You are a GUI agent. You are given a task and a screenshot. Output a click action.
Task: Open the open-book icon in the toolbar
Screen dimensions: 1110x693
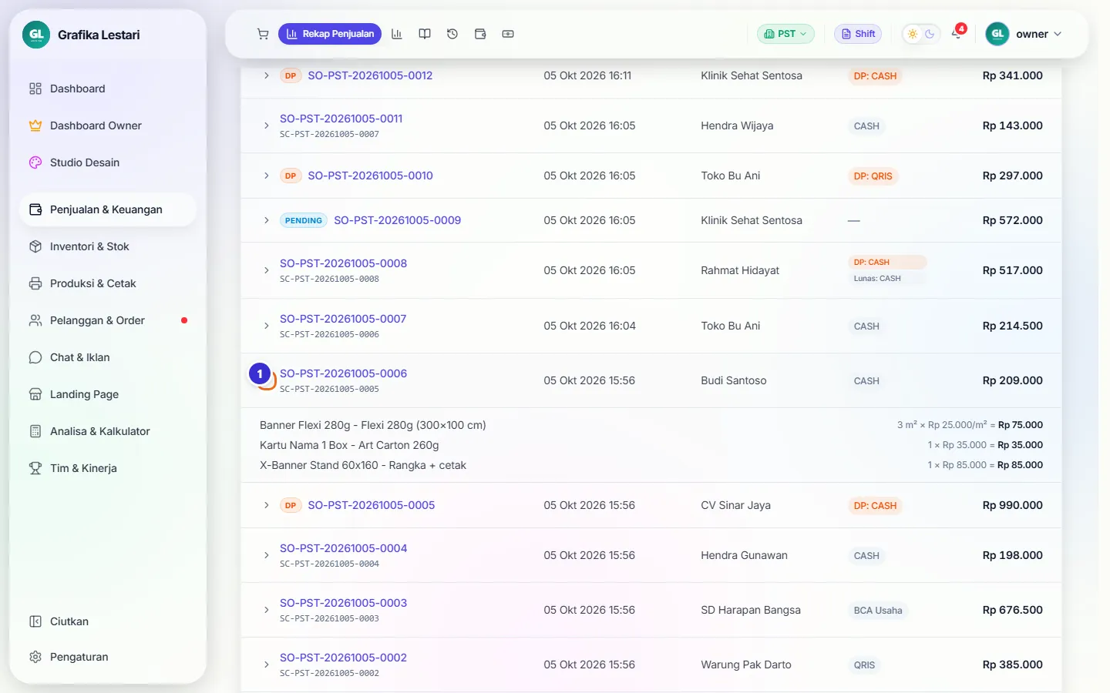[425, 34]
